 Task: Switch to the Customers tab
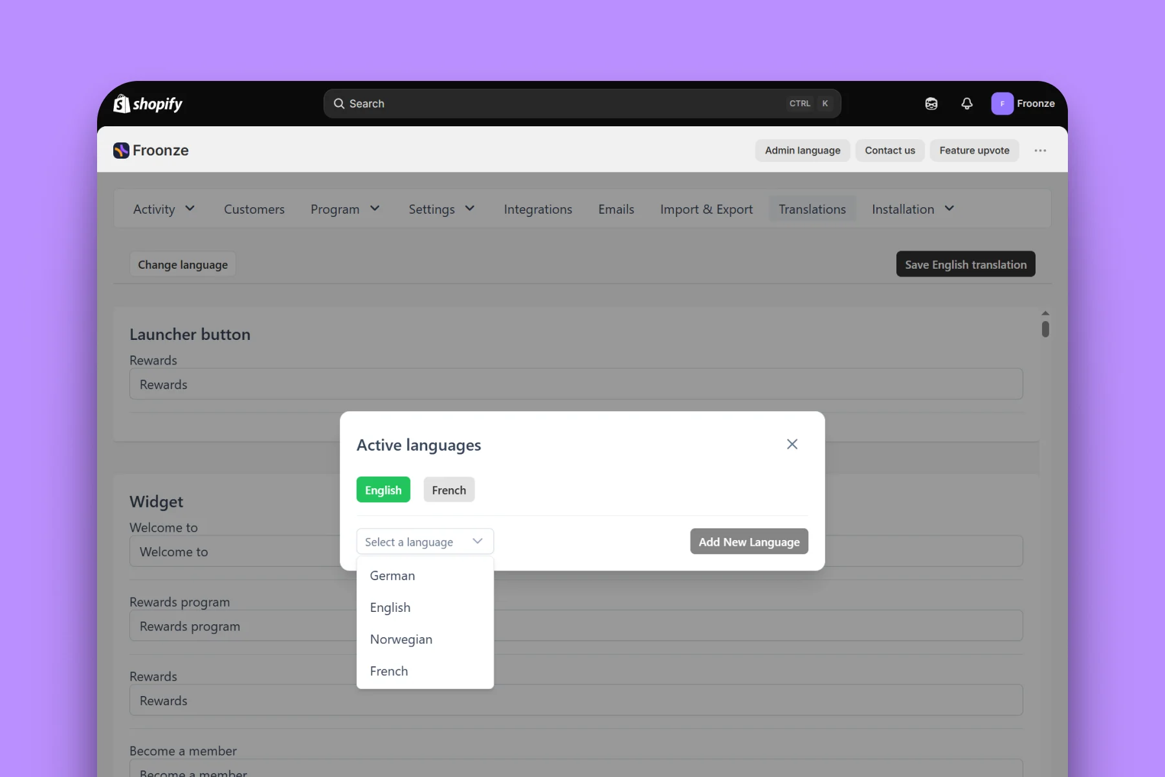tap(254, 209)
